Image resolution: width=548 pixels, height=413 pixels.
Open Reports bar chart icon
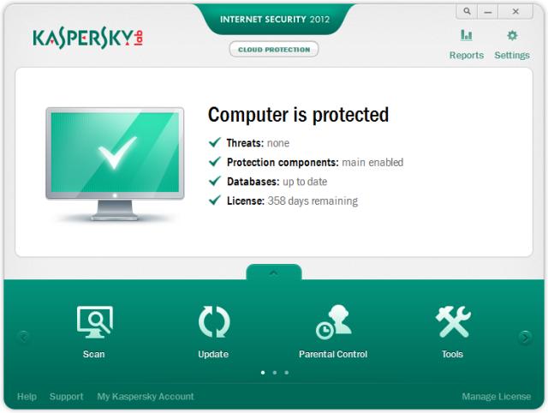466,35
